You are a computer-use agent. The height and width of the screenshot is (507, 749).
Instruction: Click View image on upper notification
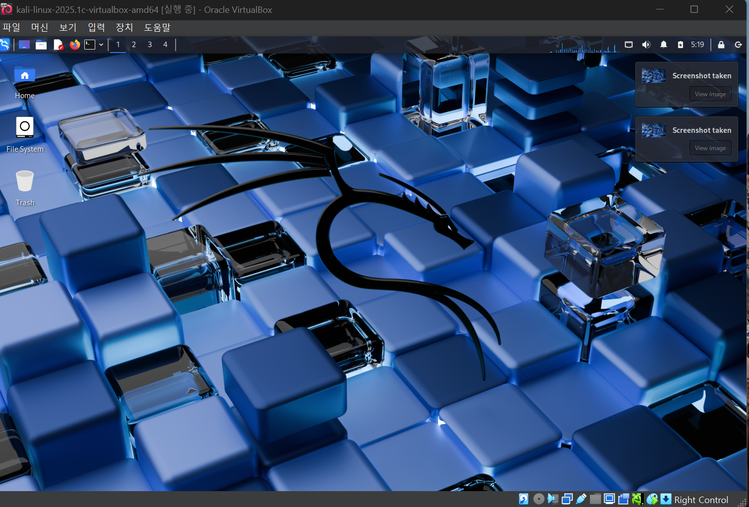point(710,94)
